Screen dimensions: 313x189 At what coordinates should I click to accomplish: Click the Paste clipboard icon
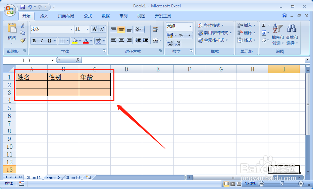pos(12,28)
